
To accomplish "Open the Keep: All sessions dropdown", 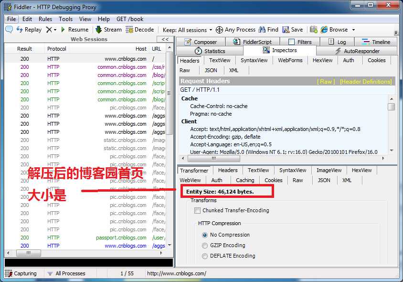I will point(187,30).
